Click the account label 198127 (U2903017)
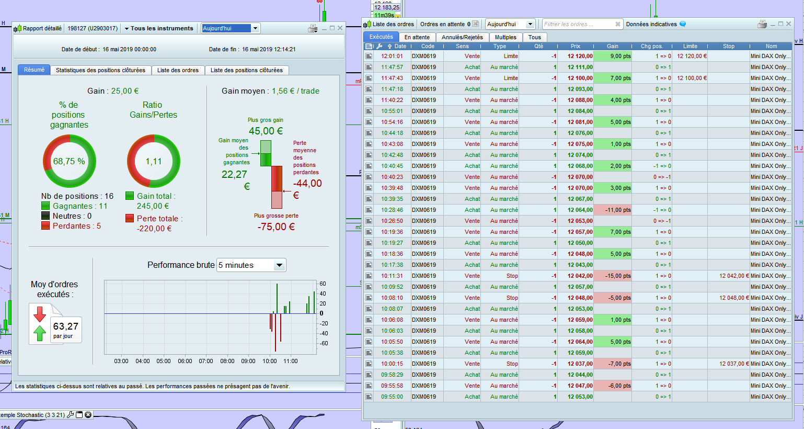 (x=93, y=28)
